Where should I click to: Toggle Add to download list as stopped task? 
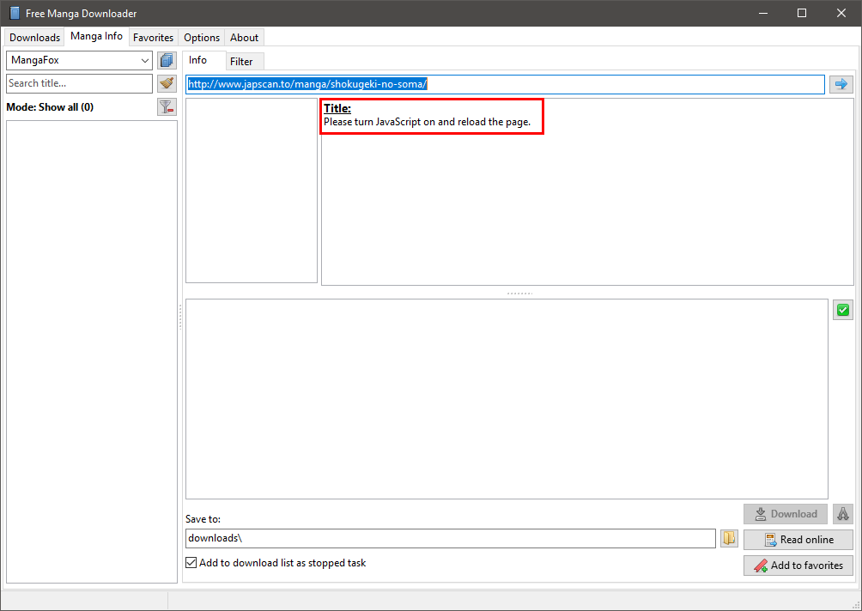click(x=191, y=563)
